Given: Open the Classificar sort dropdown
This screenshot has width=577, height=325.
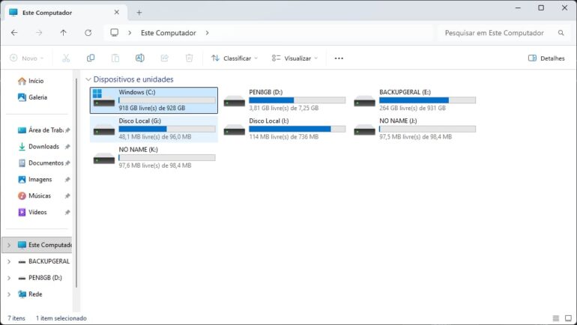Looking at the screenshot, I should tap(235, 58).
